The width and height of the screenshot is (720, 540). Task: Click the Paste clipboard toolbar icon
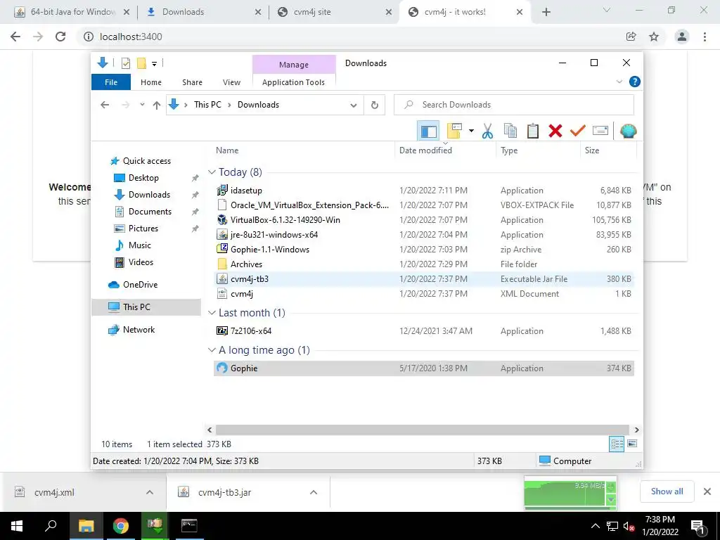point(533,131)
